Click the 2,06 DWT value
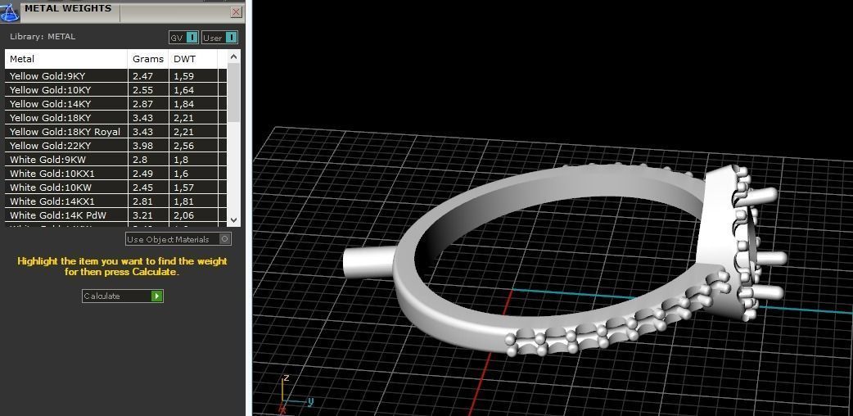Screen dimensions: 853x416 tap(184, 215)
